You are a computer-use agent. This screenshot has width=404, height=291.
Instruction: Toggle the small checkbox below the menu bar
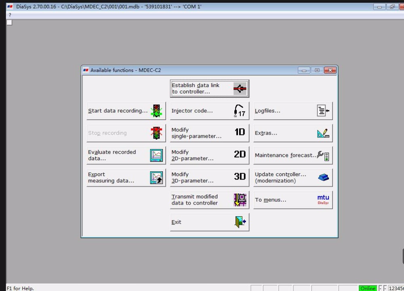tap(10, 23)
